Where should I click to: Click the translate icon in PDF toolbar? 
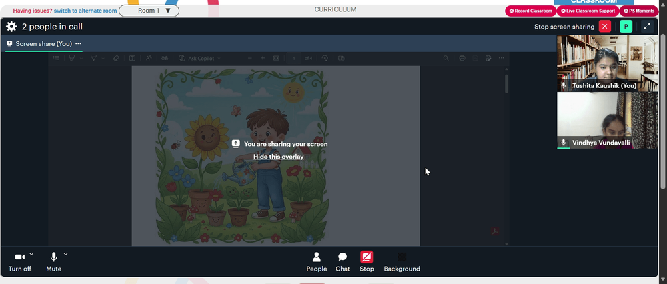164,58
